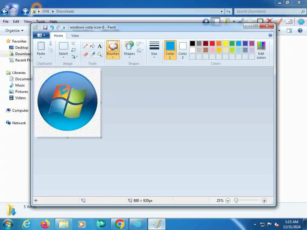The image size is (307, 230).
Task: Select Computer in navigation pane
Action: (17, 111)
